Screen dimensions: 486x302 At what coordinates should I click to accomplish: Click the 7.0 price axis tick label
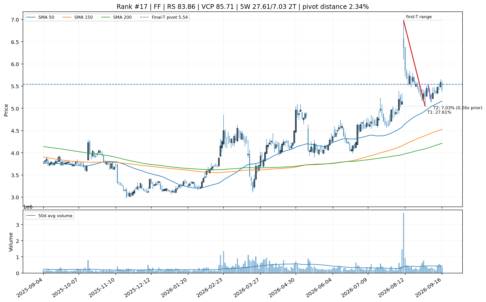tap(15, 20)
